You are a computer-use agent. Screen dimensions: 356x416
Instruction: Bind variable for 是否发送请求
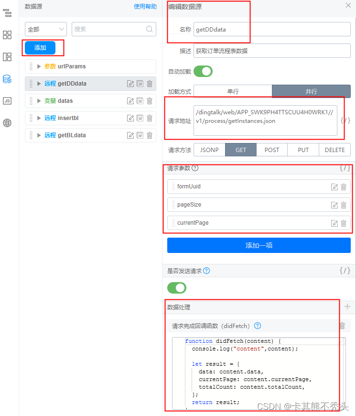pos(345,271)
